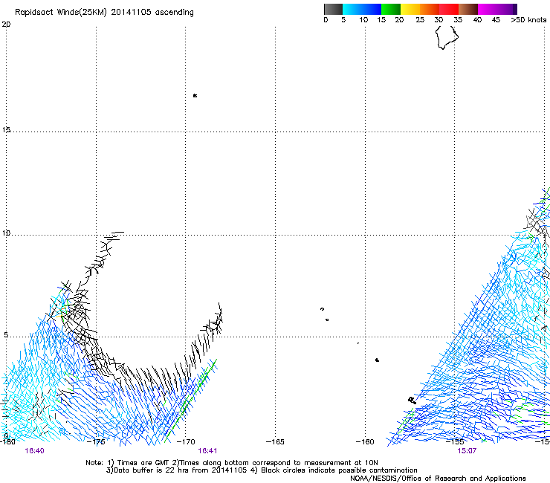Click the 16:40 time label

coord(34,451)
